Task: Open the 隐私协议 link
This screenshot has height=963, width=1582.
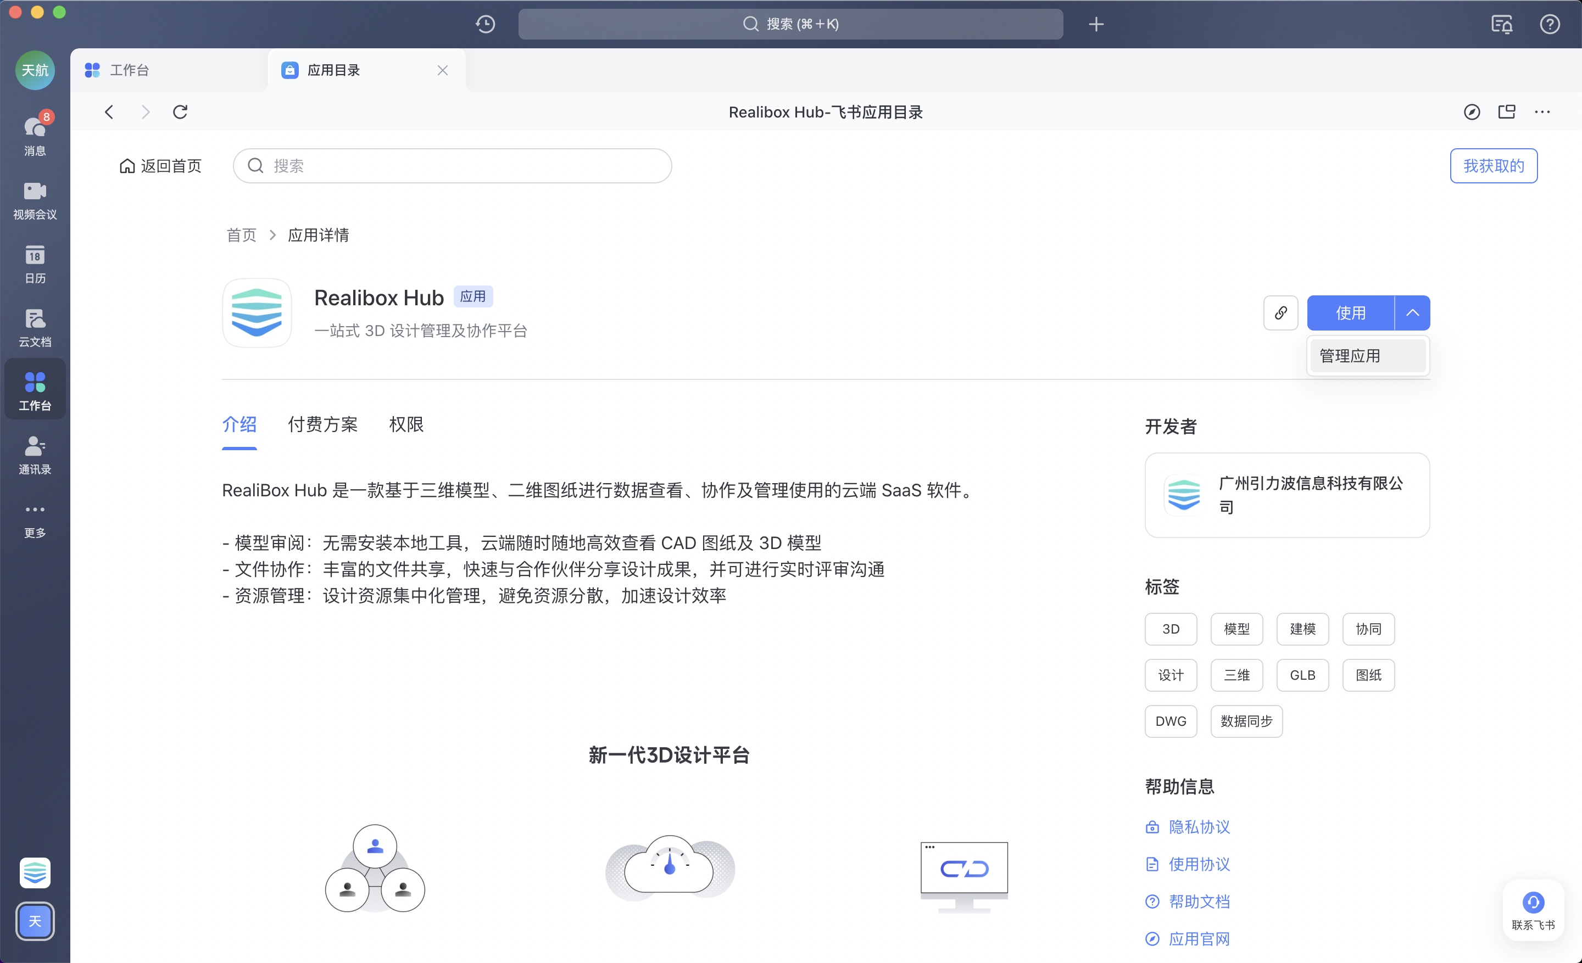Action: click(1188, 826)
